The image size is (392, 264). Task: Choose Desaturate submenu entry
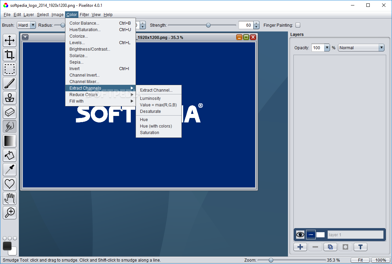(159, 111)
